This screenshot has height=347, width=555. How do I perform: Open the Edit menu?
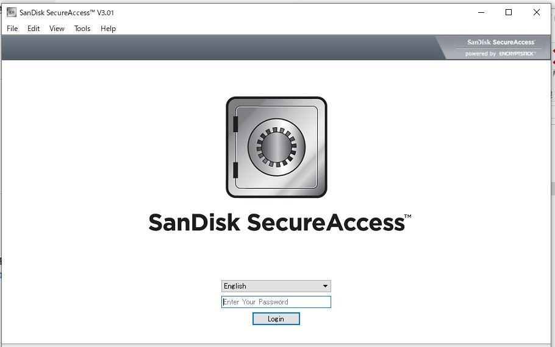coord(34,29)
